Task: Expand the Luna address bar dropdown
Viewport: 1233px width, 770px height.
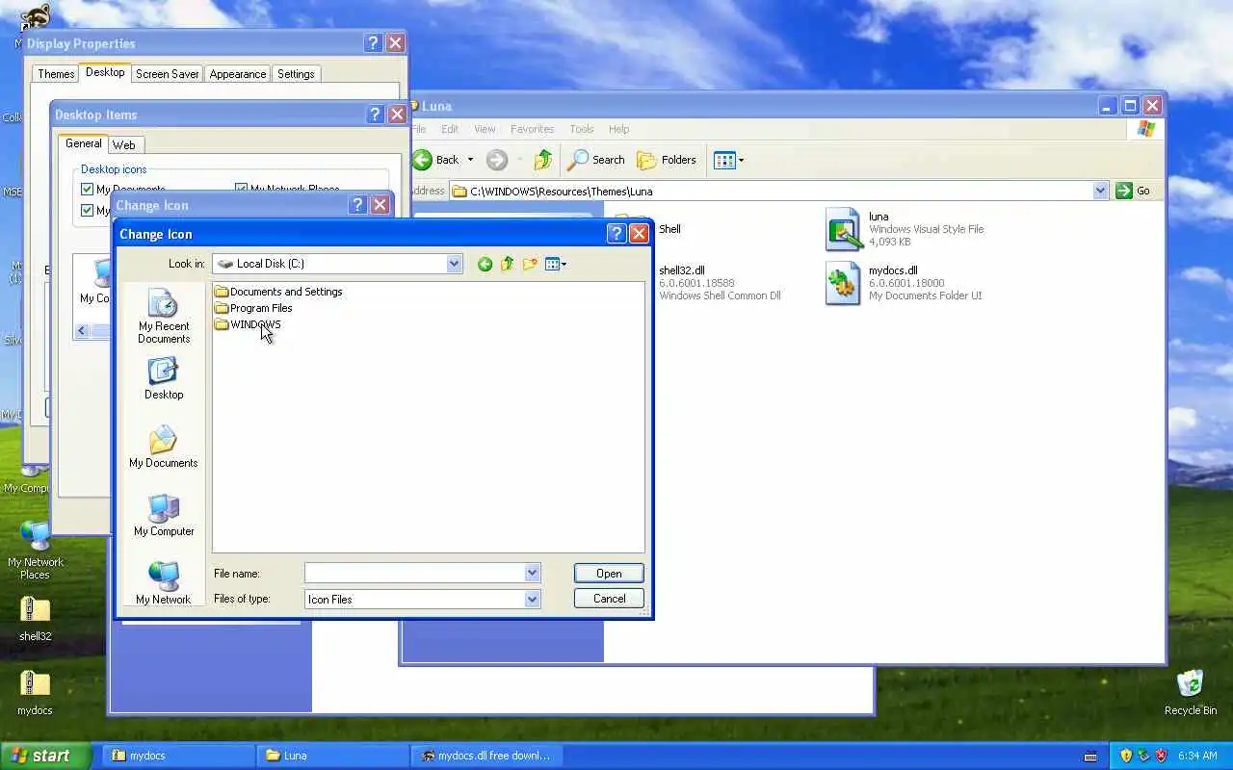Action: tap(1100, 191)
